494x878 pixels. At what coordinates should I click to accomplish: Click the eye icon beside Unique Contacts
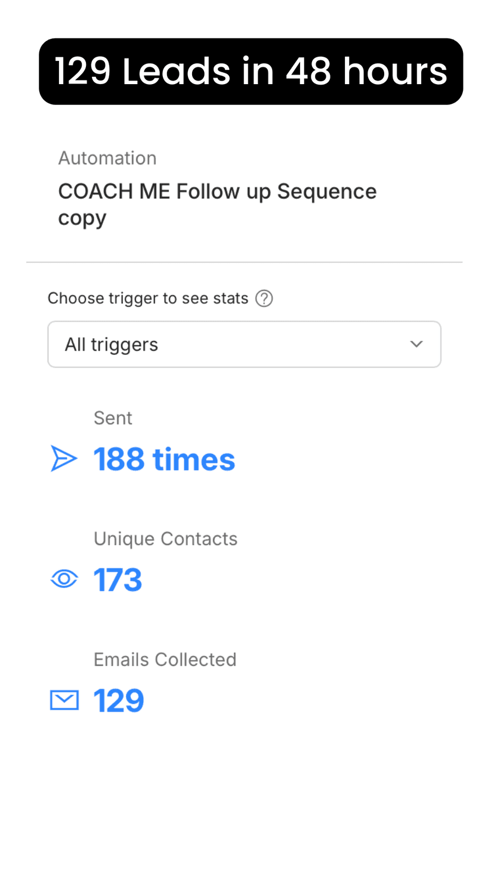pos(64,579)
